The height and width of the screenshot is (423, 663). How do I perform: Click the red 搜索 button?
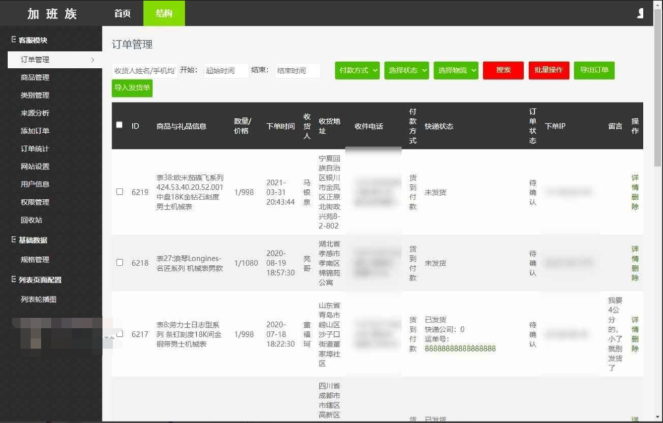point(503,71)
